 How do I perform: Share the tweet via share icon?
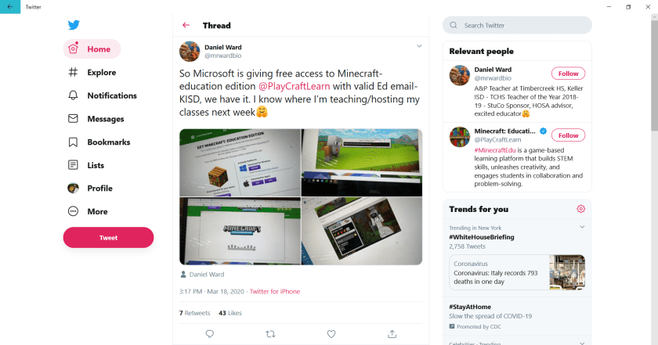(392, 334)
